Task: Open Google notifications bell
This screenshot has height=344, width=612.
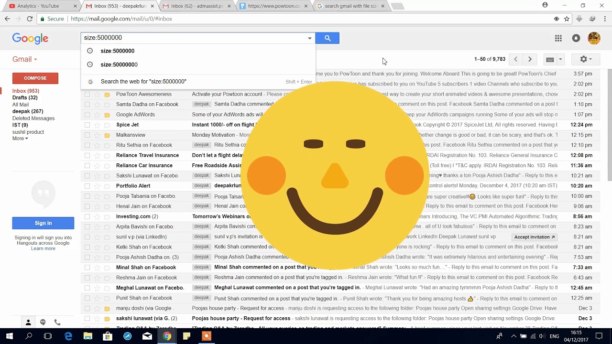Action: pyautogui.click(x=576, y=38)
